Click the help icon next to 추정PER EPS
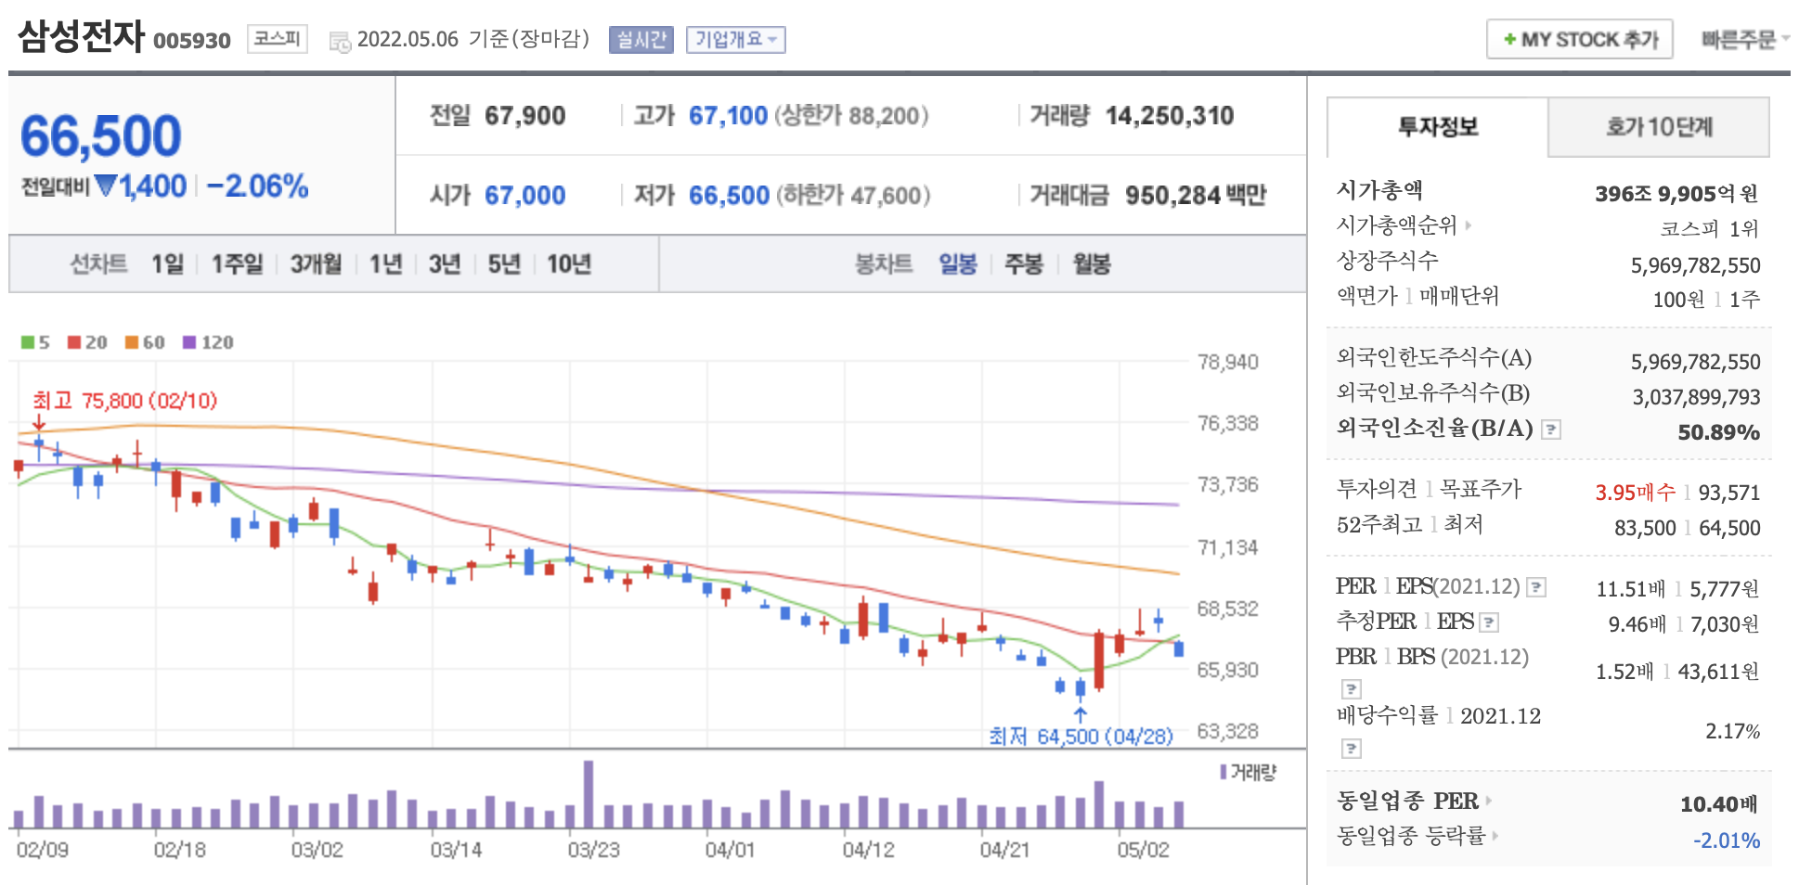The height and width of the screenshot is (885, 1812). [x=1489, y=622]
